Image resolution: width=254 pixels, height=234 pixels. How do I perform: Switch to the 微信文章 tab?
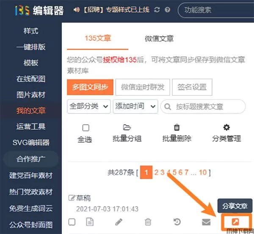pos(159,38)
